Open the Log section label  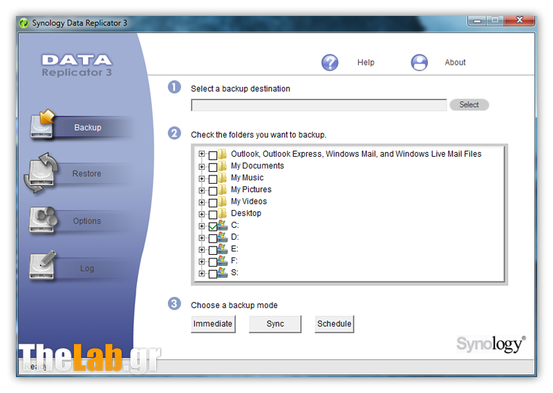point(86,268)
